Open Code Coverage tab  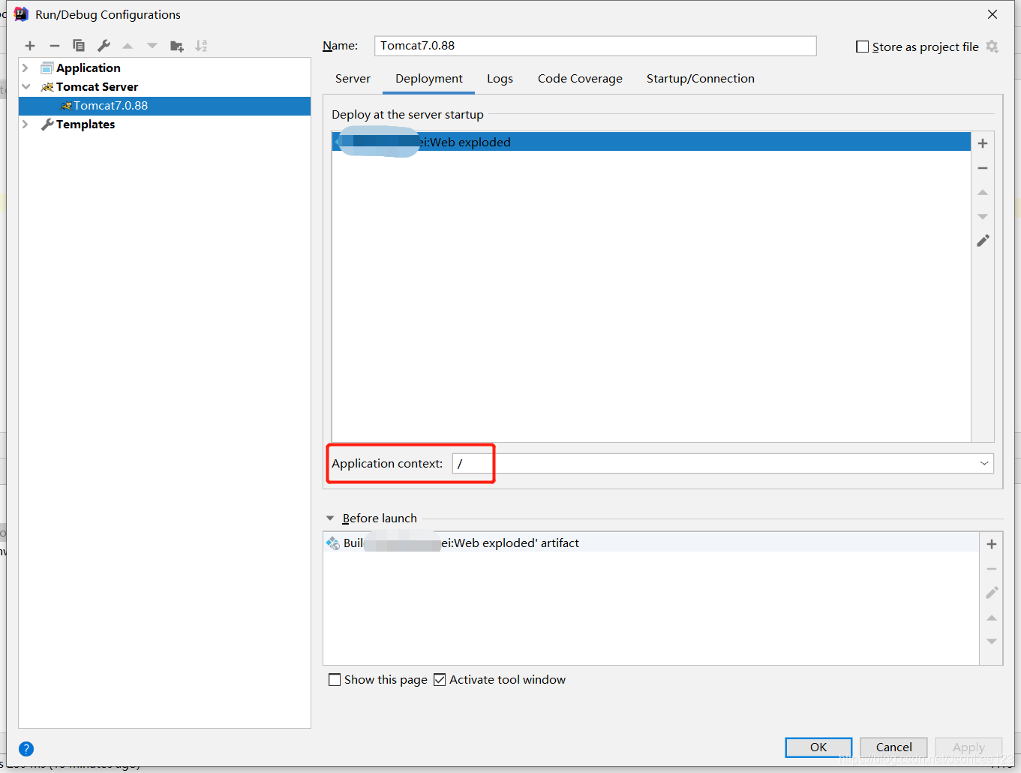click(580, 79)
